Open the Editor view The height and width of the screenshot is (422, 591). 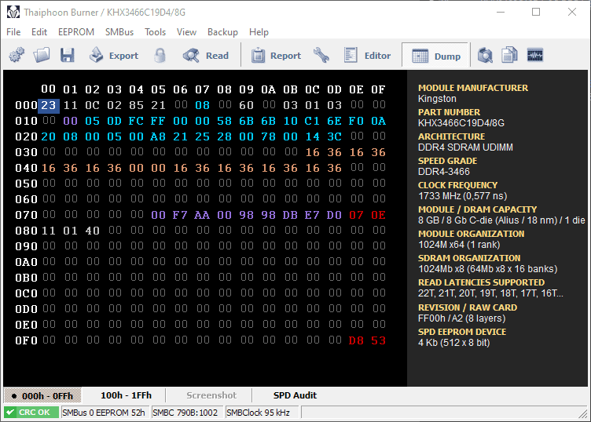367,55
